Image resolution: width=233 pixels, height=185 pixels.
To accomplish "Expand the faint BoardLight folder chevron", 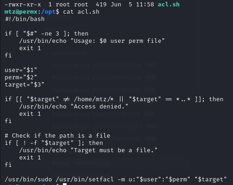I will pos(39,28).
